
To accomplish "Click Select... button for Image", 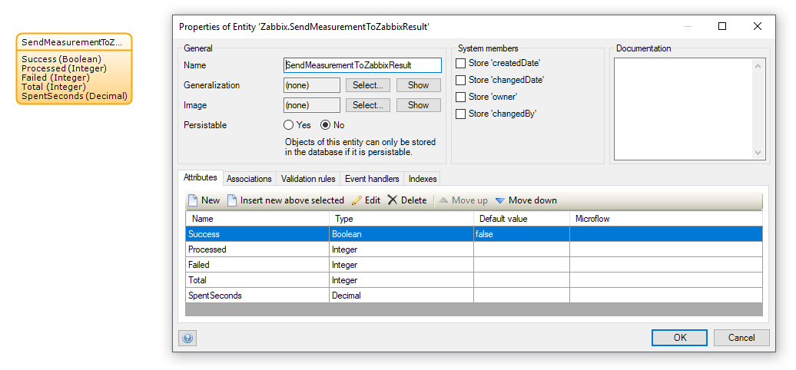I will [x=367, y=105].
